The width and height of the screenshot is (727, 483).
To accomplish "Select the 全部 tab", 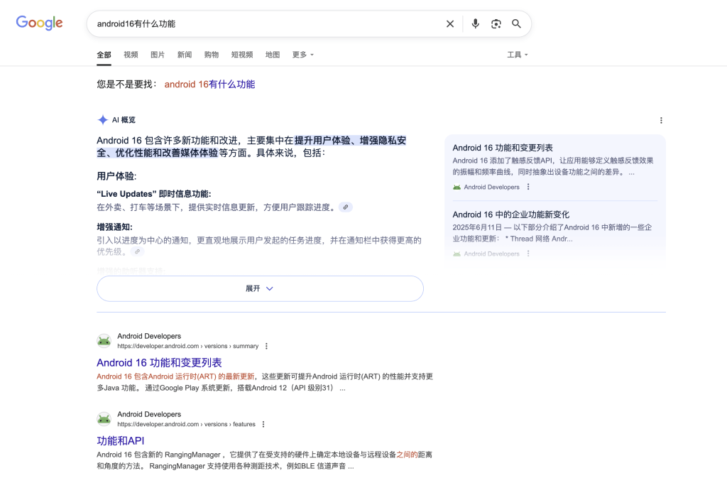I will (104, 55).
